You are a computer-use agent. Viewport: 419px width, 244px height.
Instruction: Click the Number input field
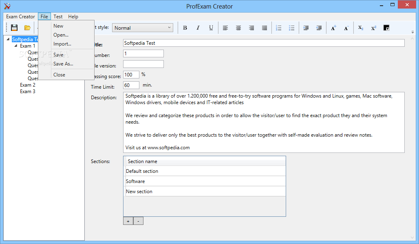[x=143, y=54]
